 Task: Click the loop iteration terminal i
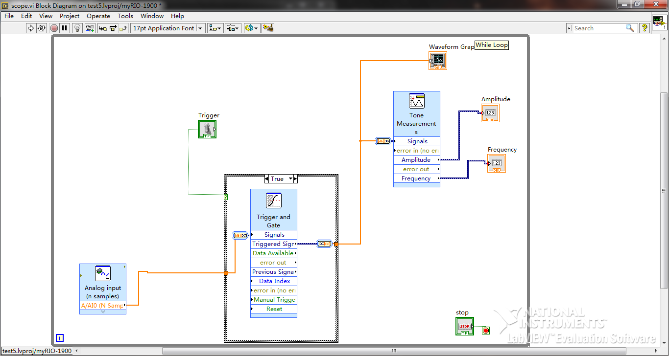[x=60, y=337]
